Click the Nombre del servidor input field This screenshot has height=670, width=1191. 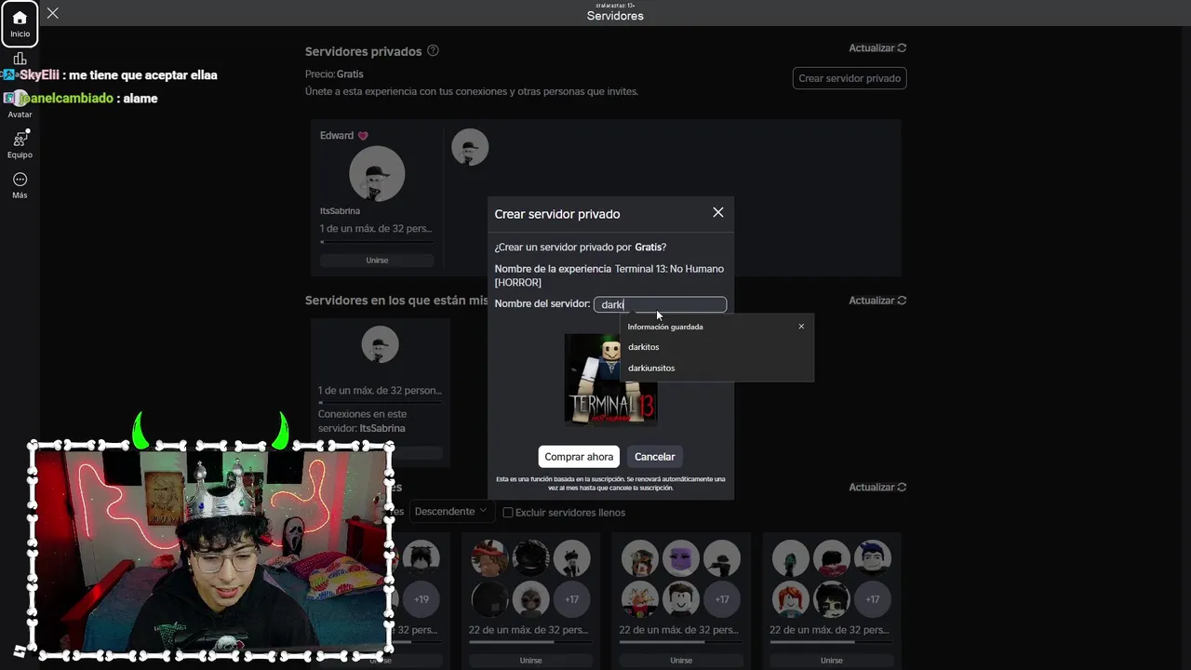click(x=660, y=304)
